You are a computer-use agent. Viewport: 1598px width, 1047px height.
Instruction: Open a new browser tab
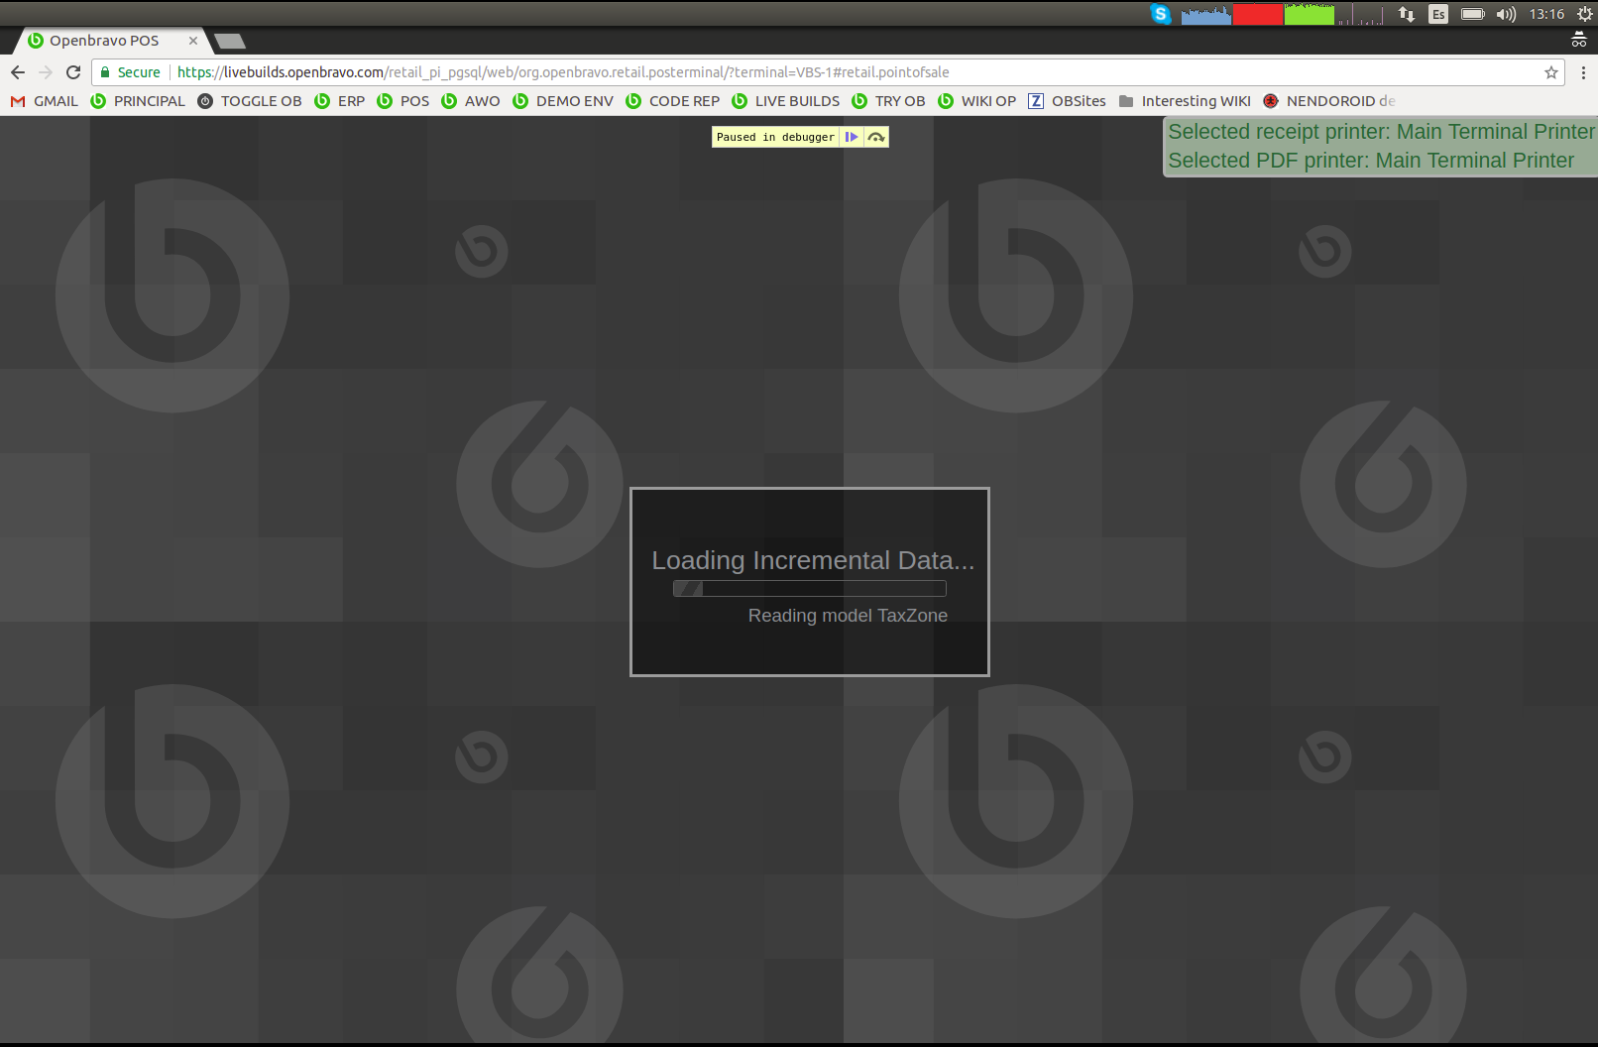[x=230, y=41]
